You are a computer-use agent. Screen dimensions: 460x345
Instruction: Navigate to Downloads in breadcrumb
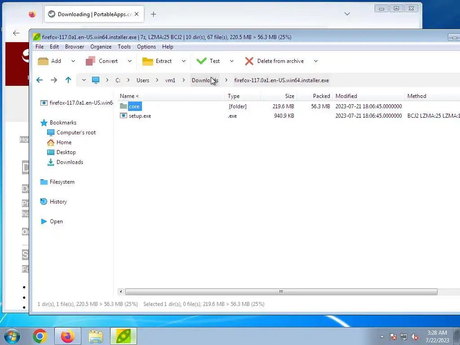(205, 80)
